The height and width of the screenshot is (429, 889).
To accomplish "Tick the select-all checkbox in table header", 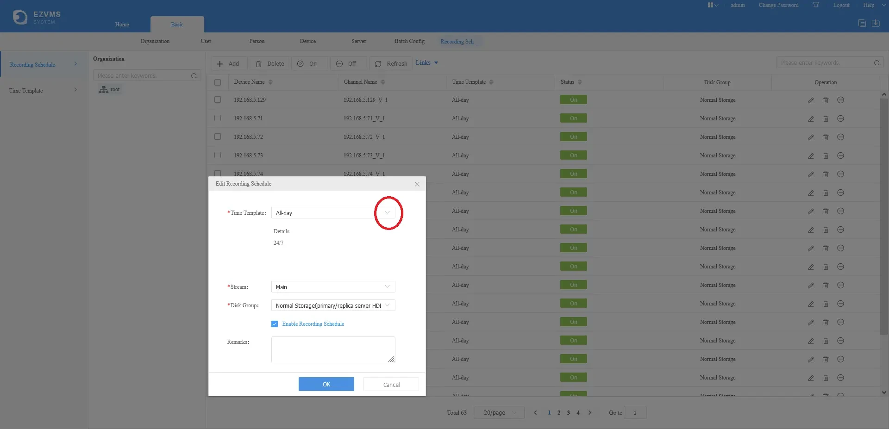I will coord(218,82).
